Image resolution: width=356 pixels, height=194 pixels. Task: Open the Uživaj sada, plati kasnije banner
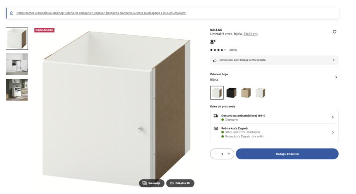click(x=274, y=60)
